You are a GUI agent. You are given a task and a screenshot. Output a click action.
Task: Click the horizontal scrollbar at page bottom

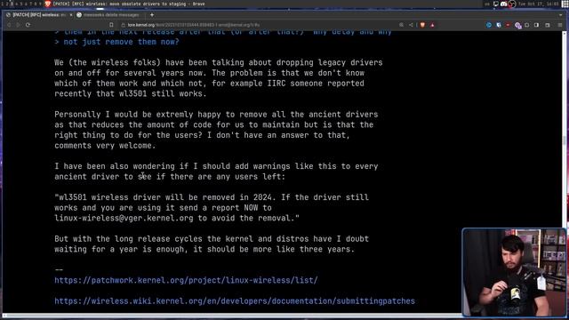click(x=232, y=316)
